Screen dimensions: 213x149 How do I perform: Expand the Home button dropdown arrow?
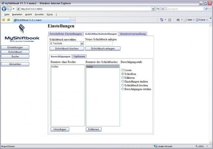point(165,20)
